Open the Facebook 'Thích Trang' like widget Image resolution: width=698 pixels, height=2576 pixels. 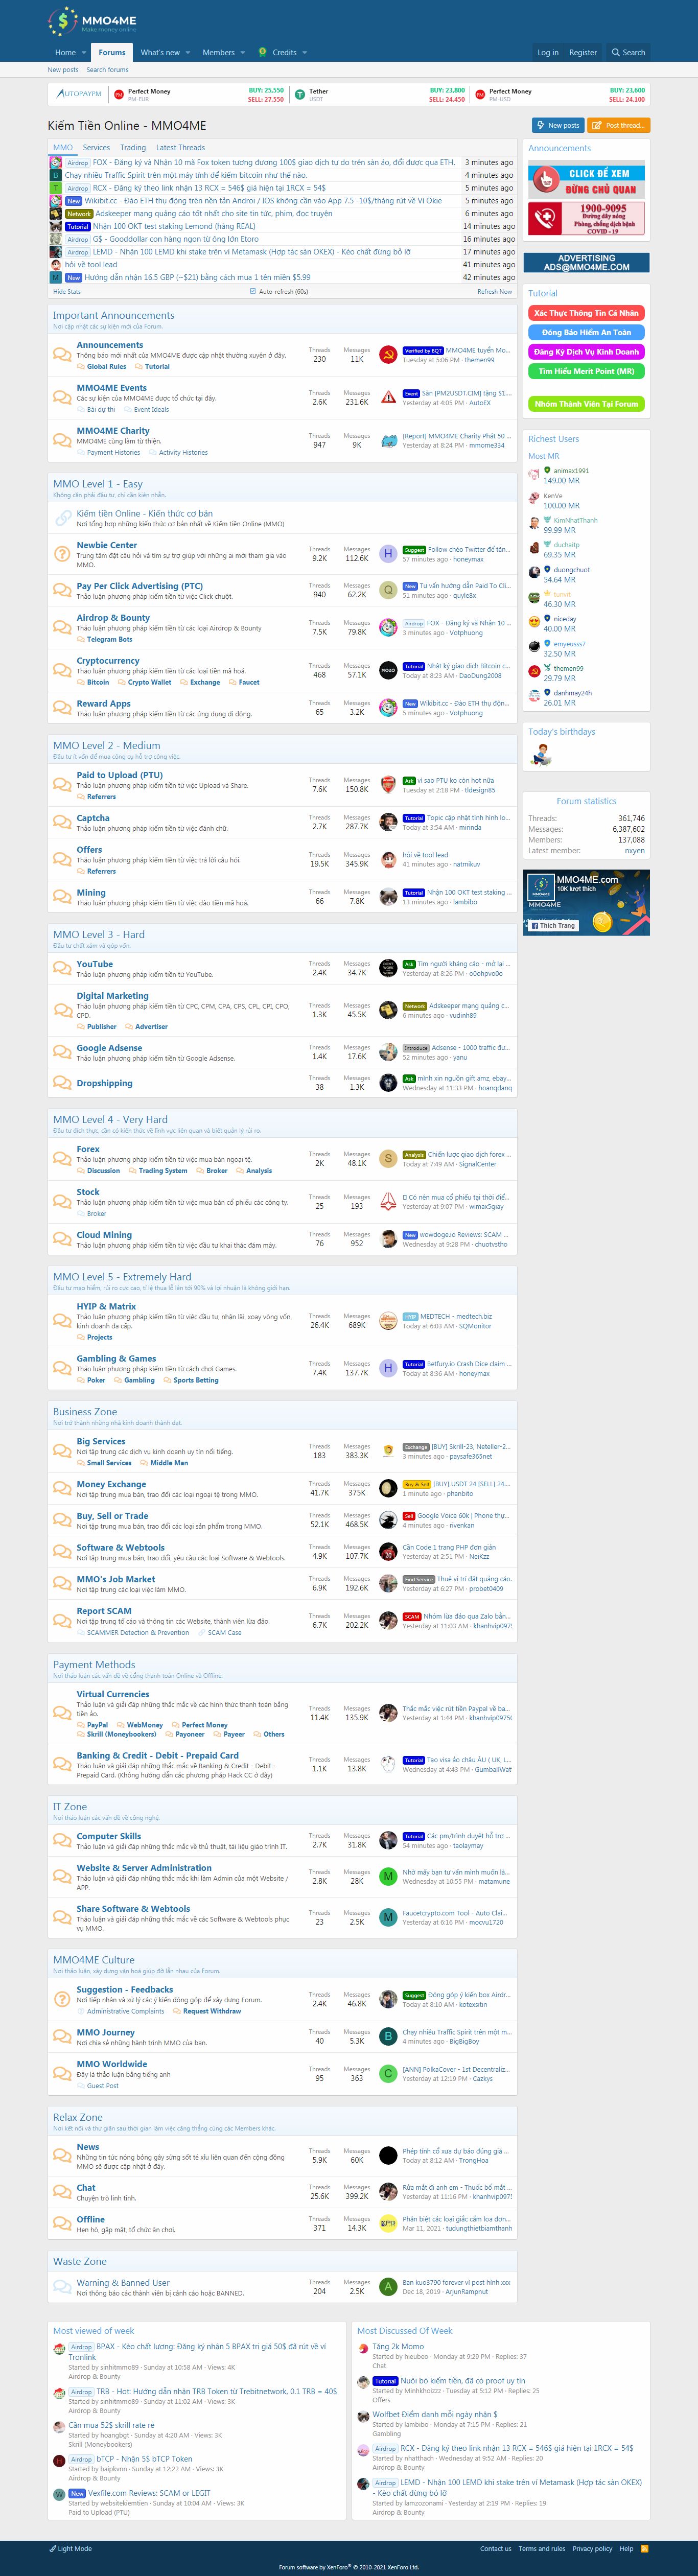552,925
